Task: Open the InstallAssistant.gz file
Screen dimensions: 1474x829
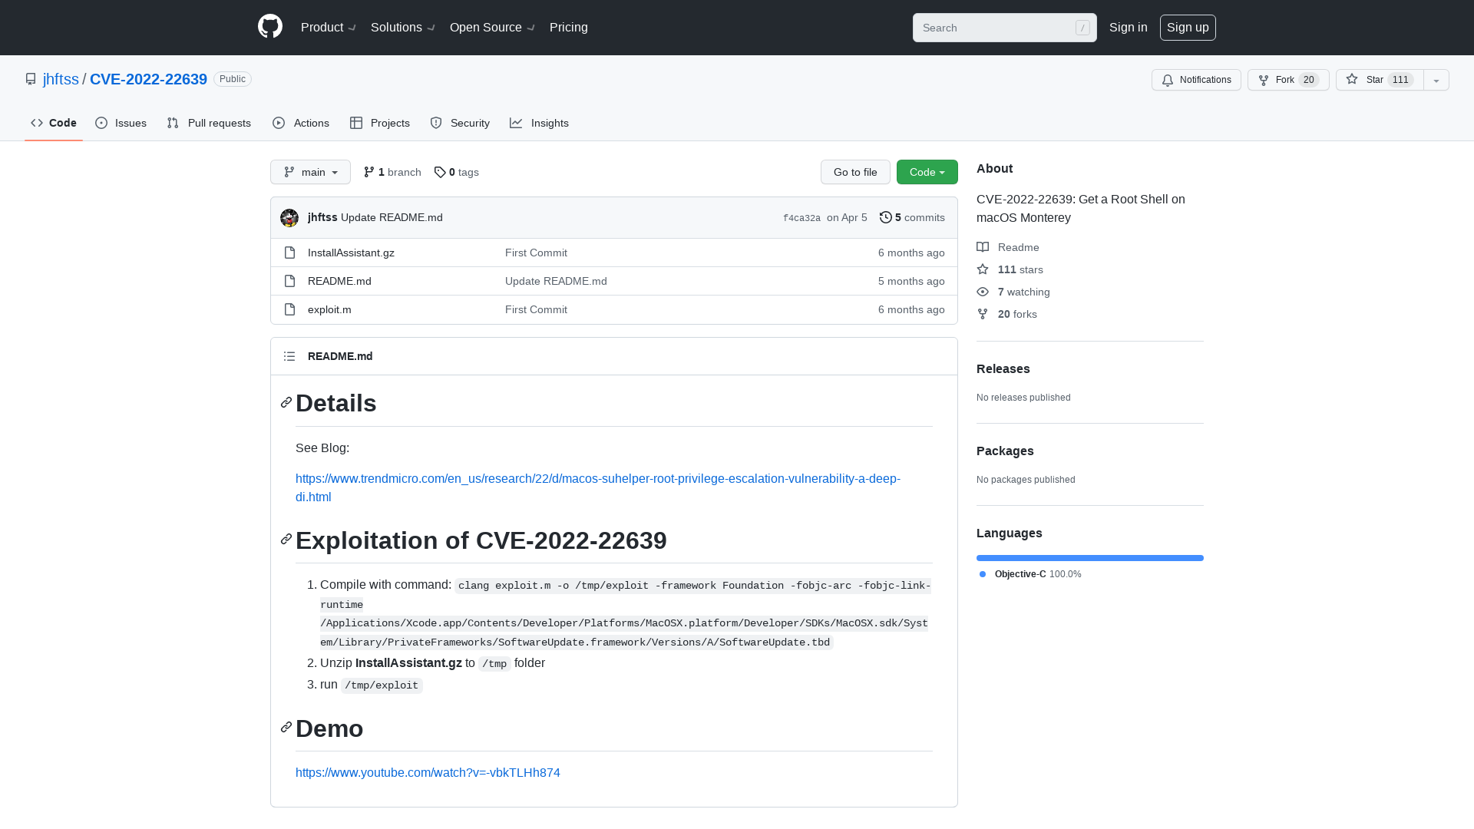Action: (x=351, y=253)
